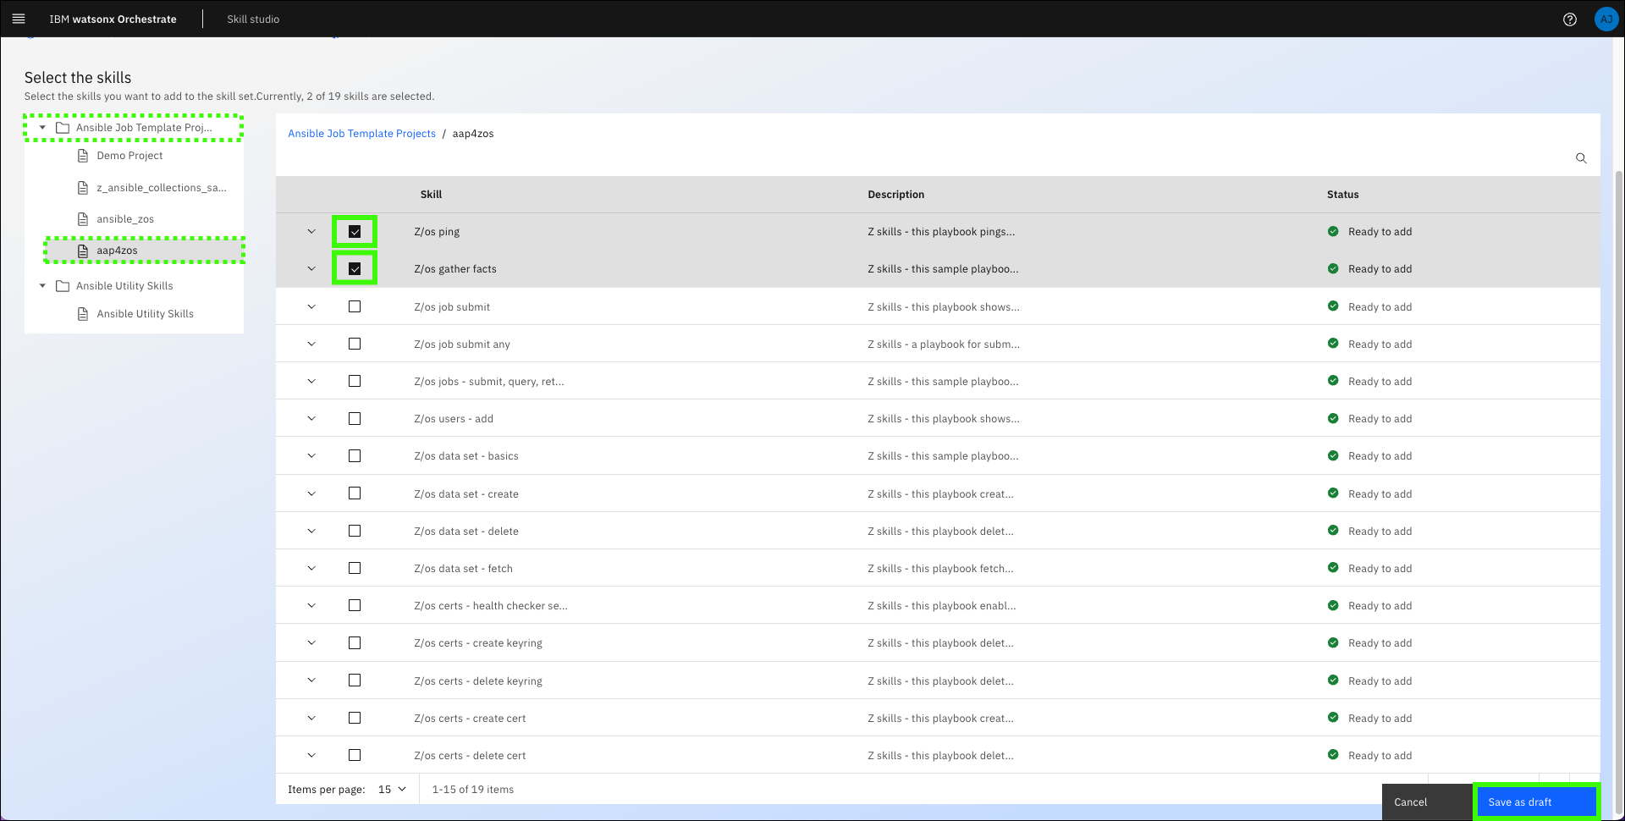Open the help question mark icon
Screen dimensions: 1625x821
pyautogui.click(x=1569, y=19)
